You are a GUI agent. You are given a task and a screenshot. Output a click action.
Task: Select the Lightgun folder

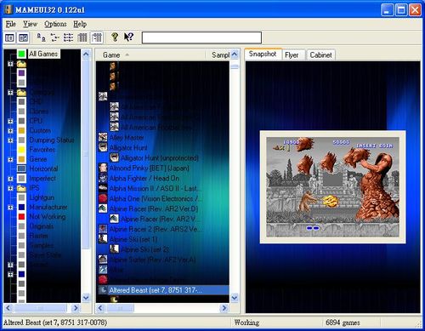pos(42,197)
